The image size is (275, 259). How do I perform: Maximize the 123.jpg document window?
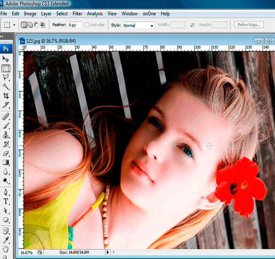pyautogui.click(x=269, y=41)
